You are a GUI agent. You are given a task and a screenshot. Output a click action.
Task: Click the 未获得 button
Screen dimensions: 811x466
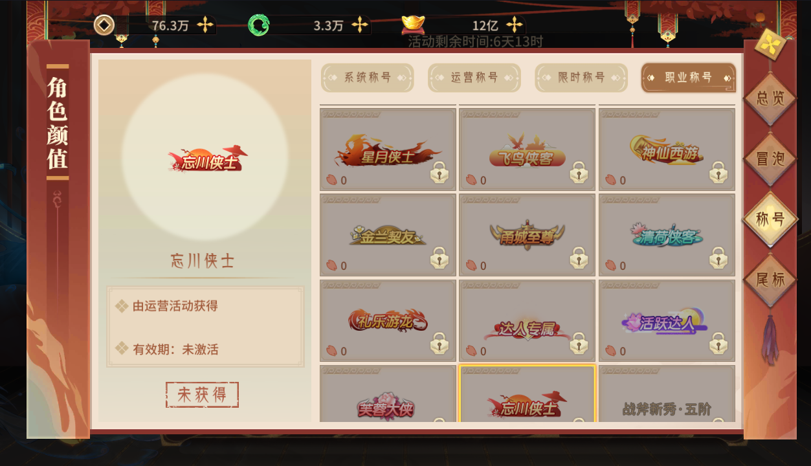click(x=202, y=394)
